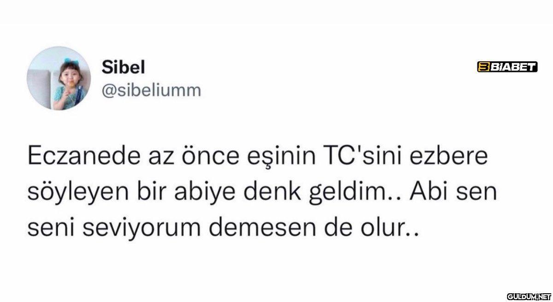553x302 pixels.
Task: Click the display name Sibel
Action: coord(123,68)
